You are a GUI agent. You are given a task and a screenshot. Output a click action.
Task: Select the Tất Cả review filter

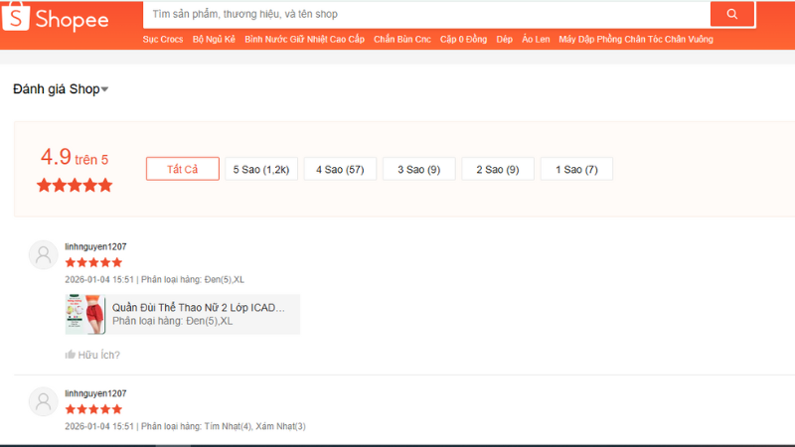[182, 169]
